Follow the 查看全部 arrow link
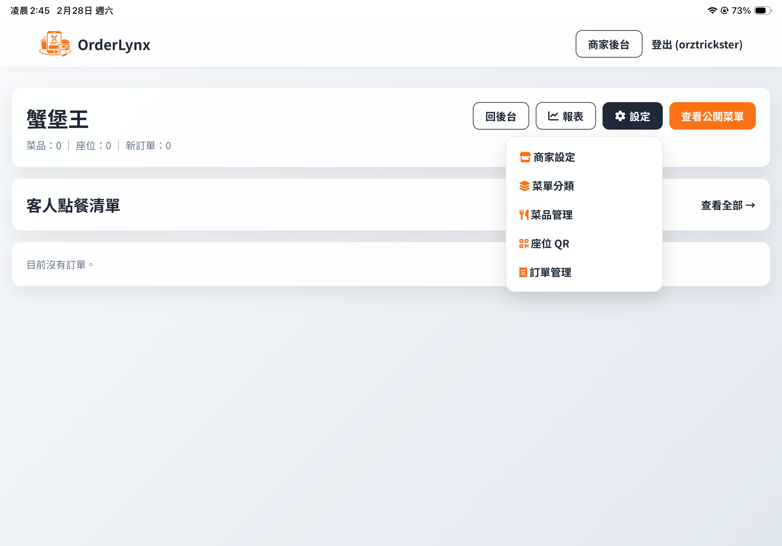Image resolution: width=782 pixels, height=546 pixels. tap(728, 205)
